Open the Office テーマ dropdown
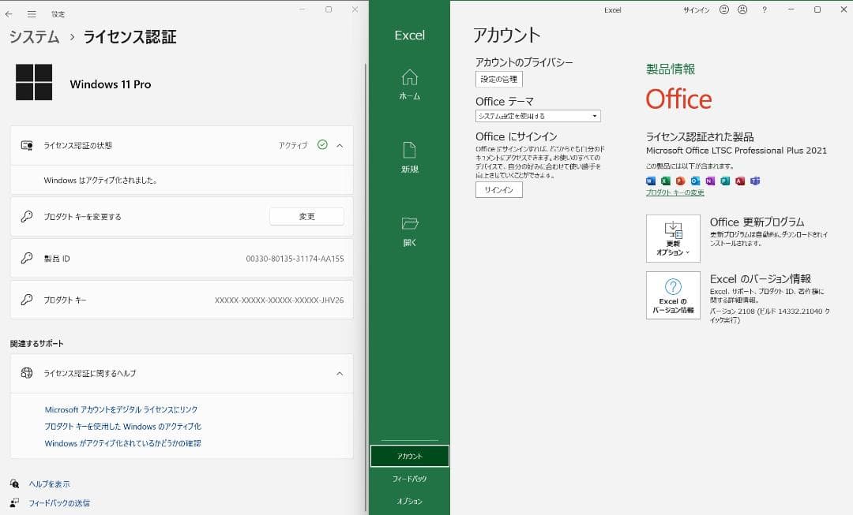Image resolution: width=853 pixels, height=515 pixels. (x=537, y=115)
